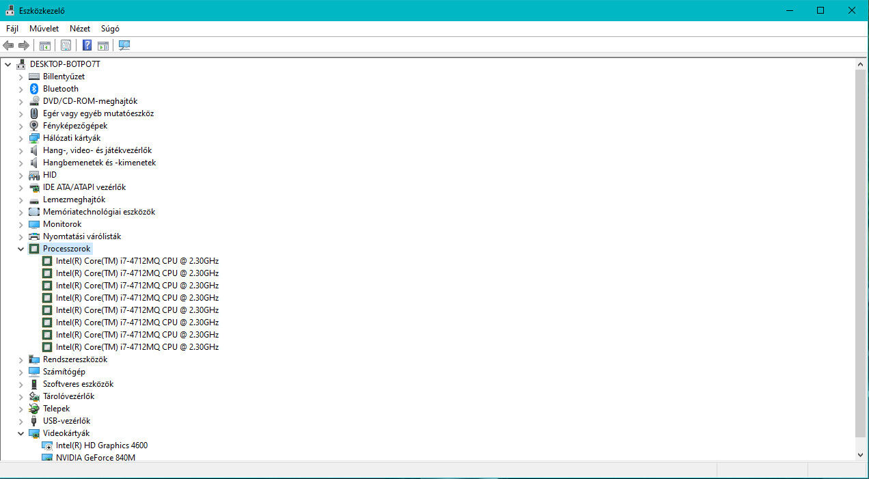
Task: Click the Monitorok display icon
Action: pyautogui.click(x=34, y=224)
